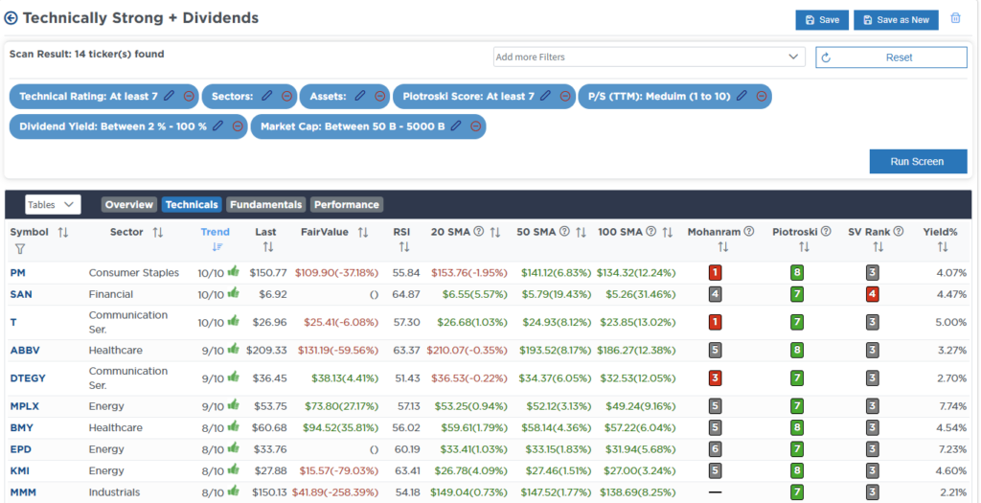
Task: Open the Add more Filters dropdown
Action: [649, 57]
